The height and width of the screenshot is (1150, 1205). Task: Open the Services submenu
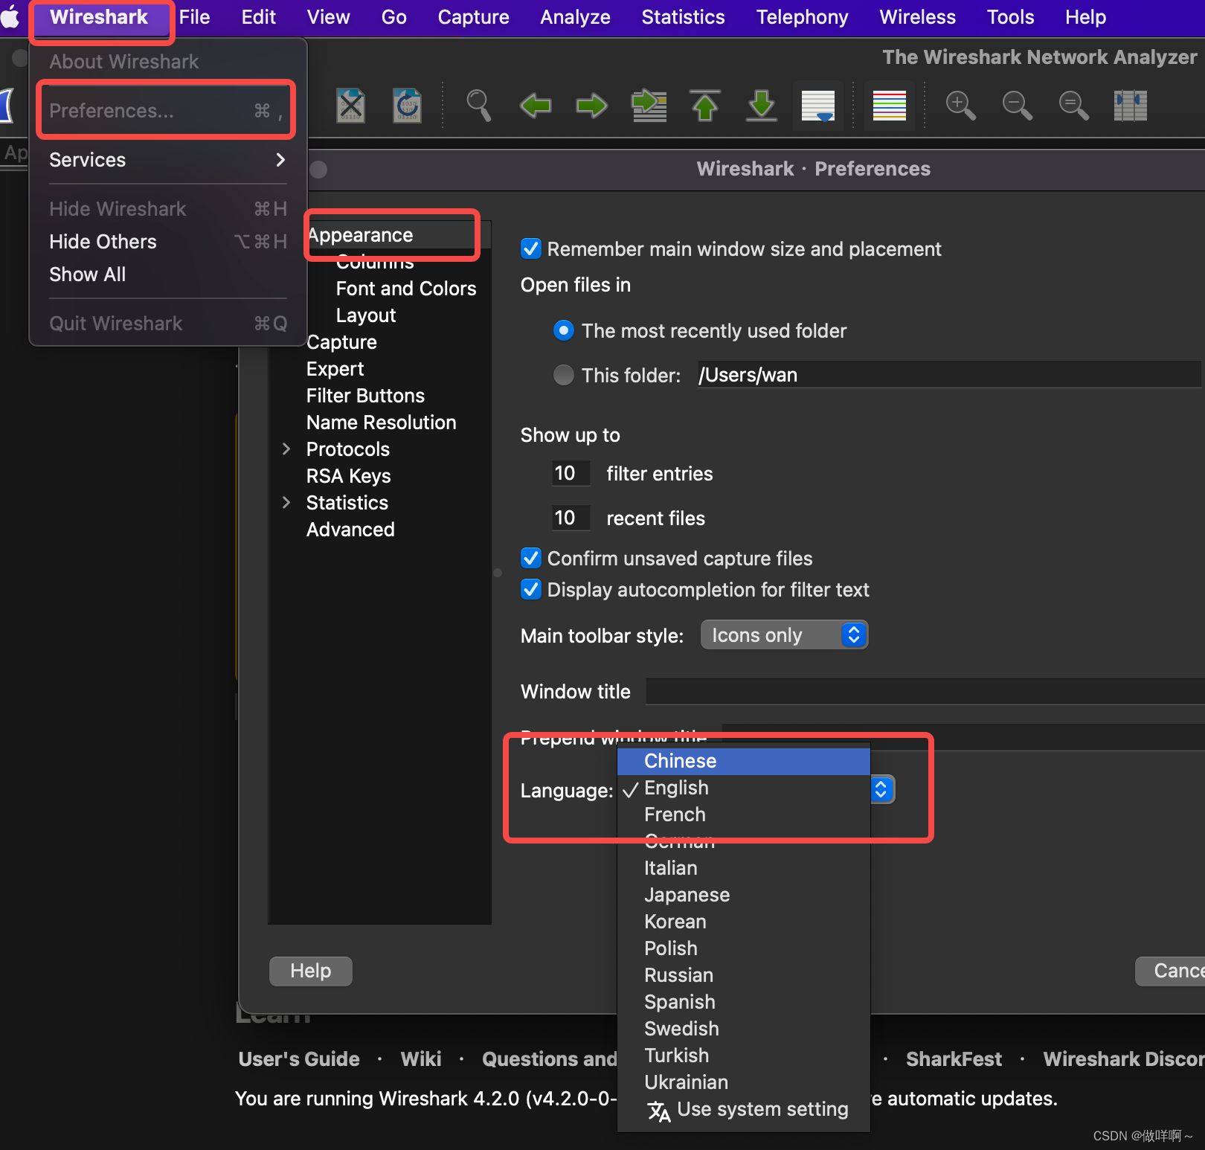(168, 160)
